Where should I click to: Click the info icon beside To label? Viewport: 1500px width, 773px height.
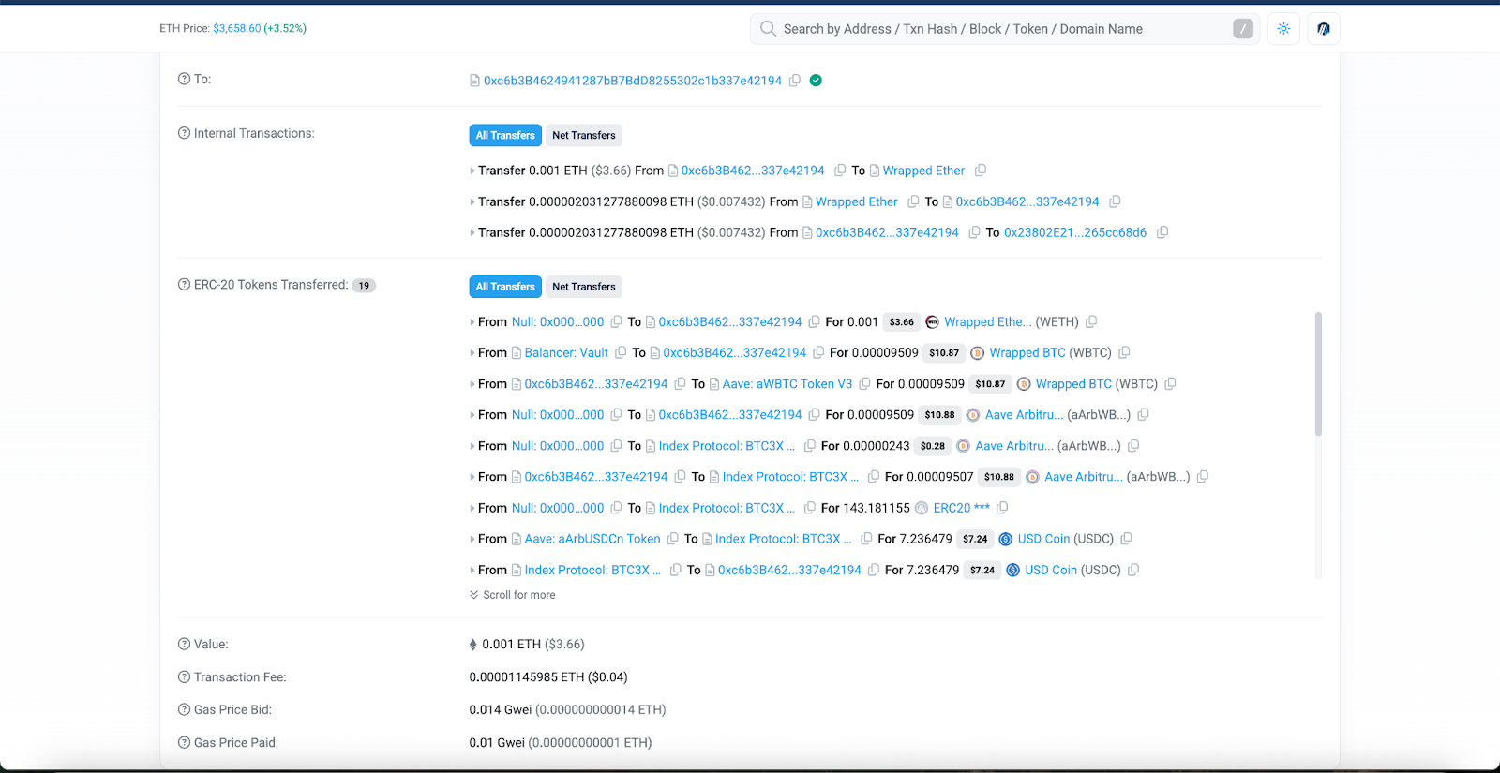pos(184,79)
